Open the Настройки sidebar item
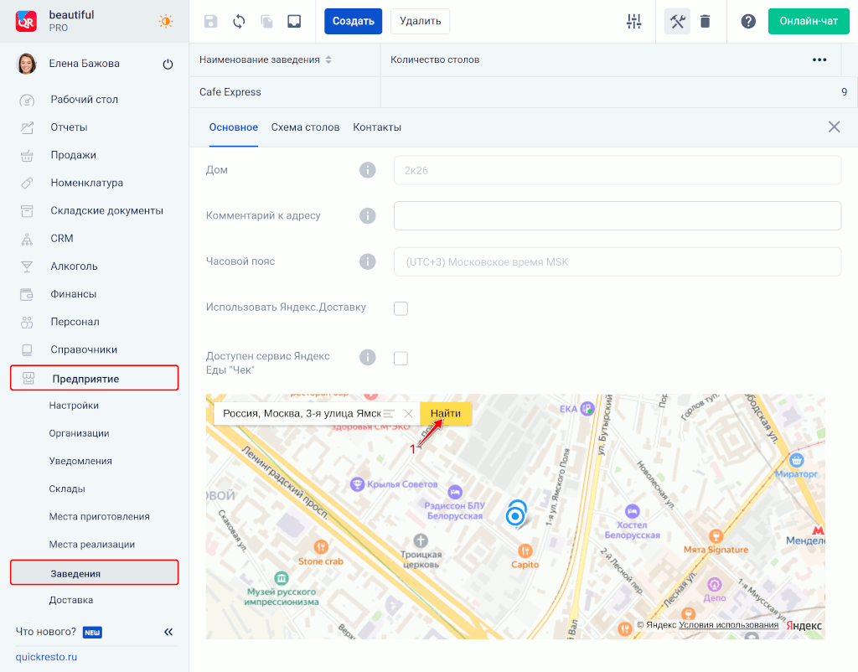The height and width of the screenshot is (672, 858). pyautogui.click(x=74, y=406)
